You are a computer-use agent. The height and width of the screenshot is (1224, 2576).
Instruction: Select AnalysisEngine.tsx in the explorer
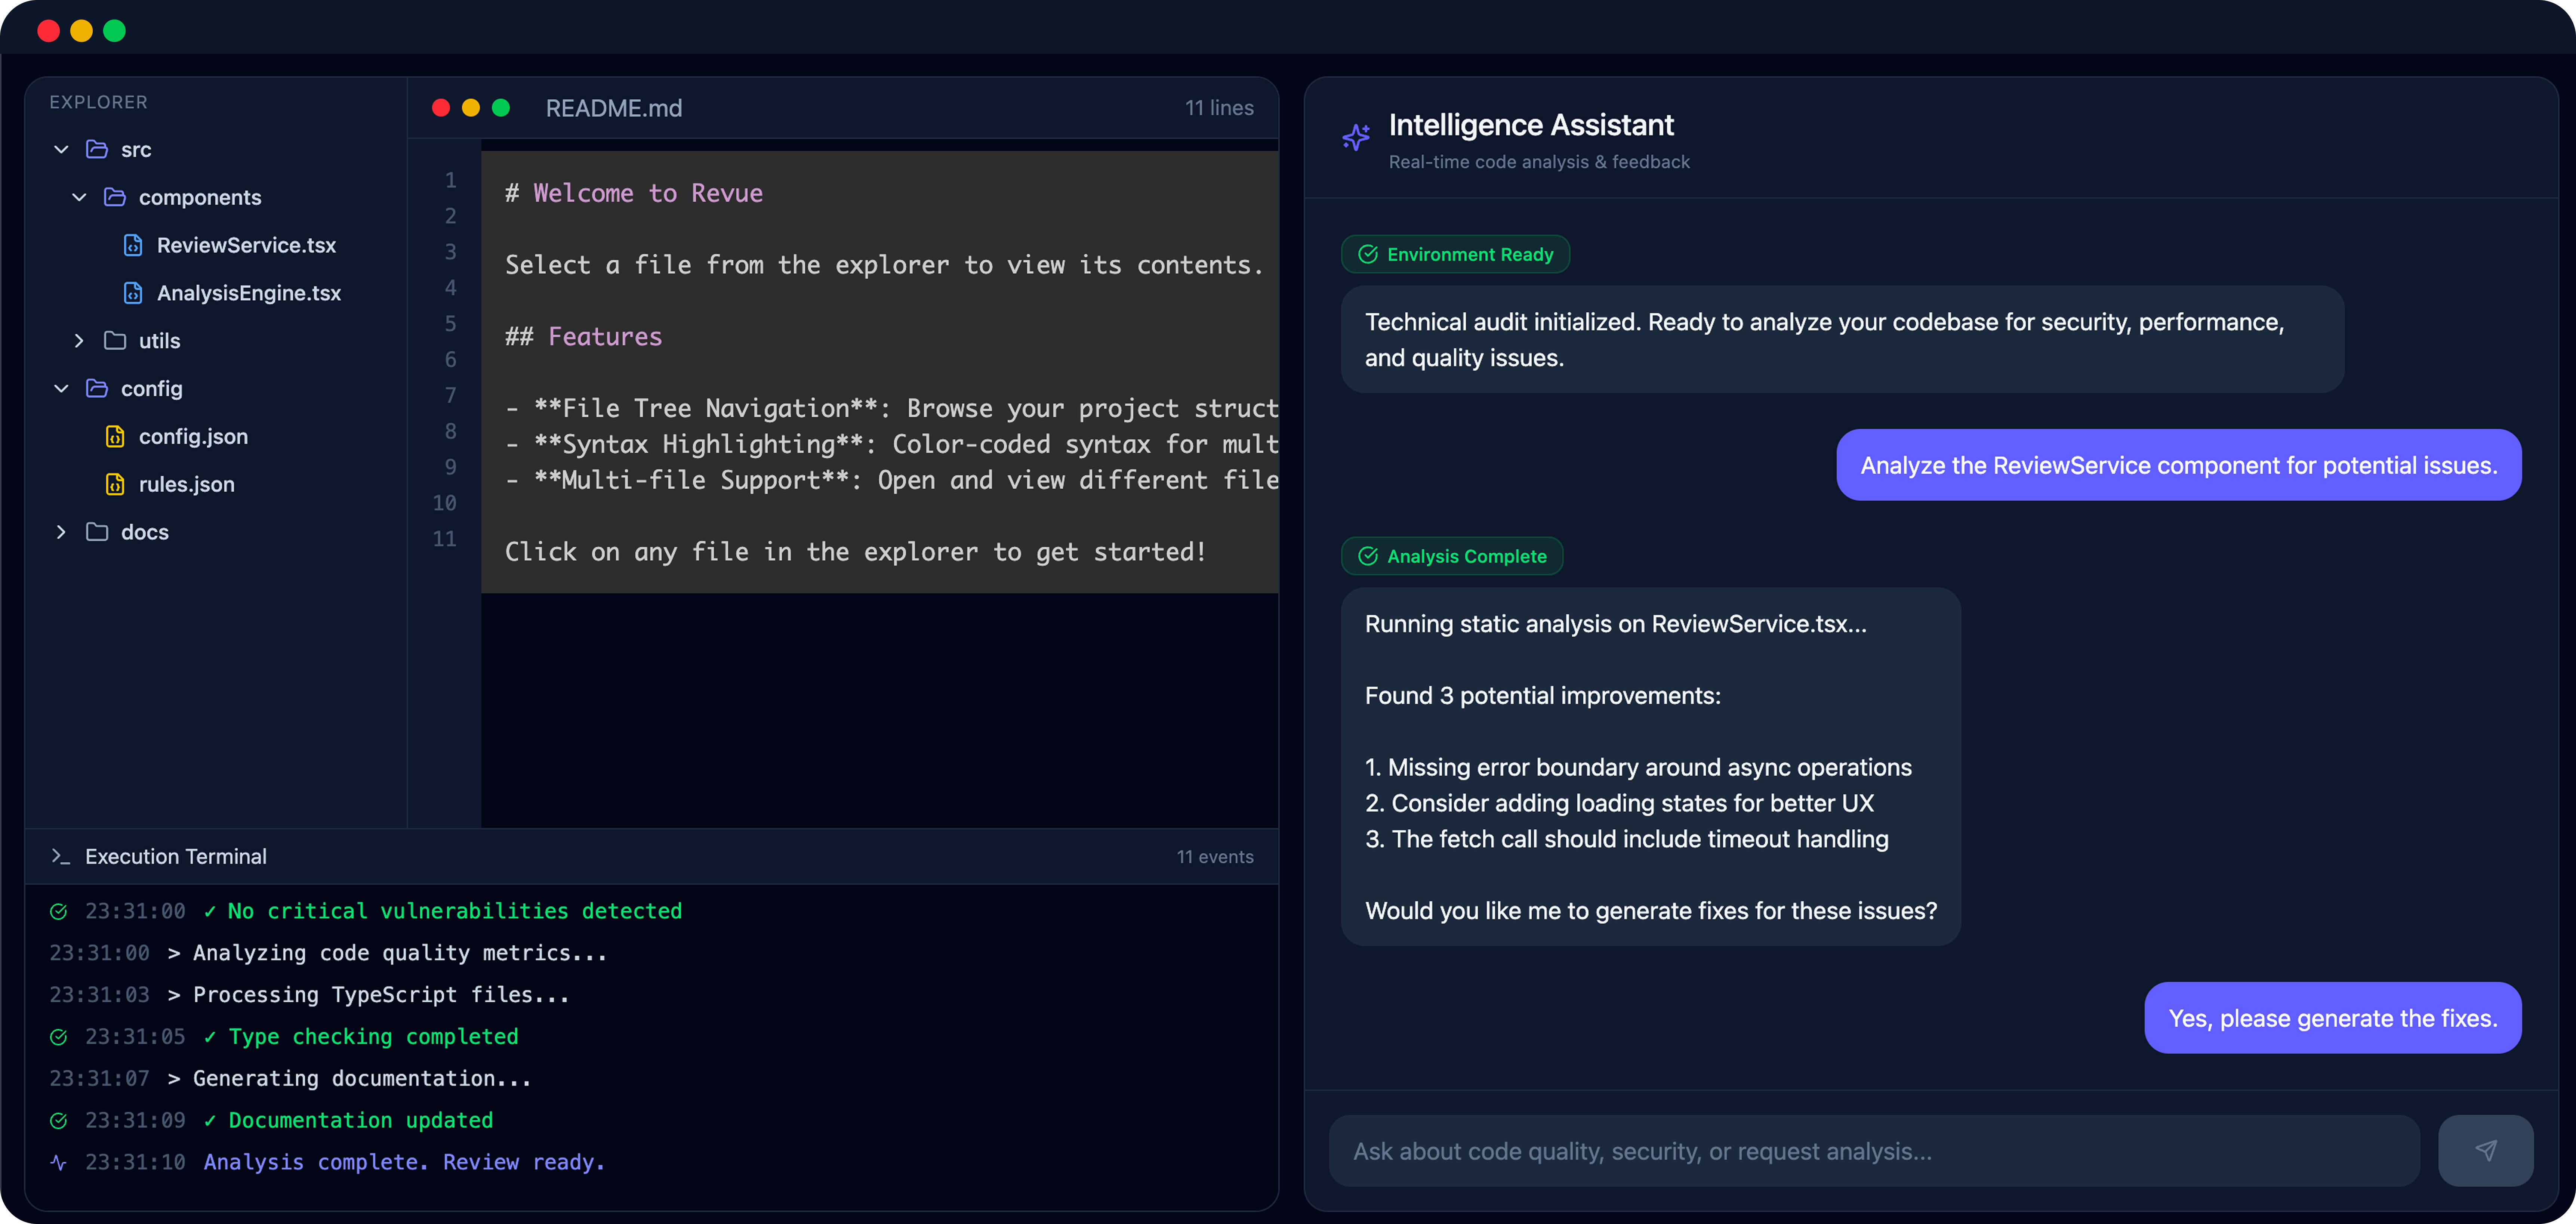pos(248,293)
